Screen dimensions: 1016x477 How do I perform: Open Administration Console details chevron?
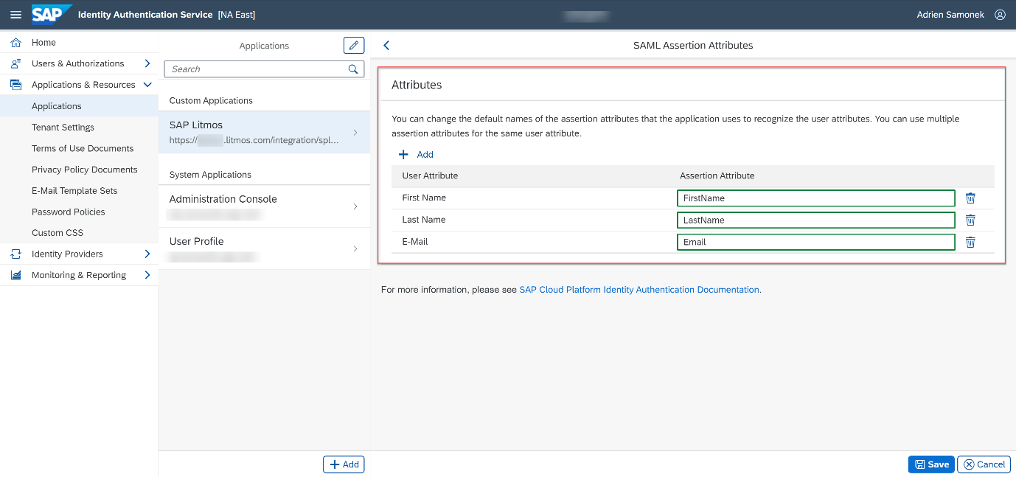355,206
